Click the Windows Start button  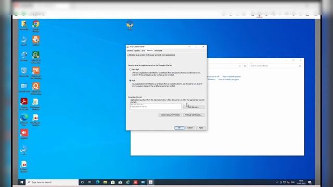(22, 182)
